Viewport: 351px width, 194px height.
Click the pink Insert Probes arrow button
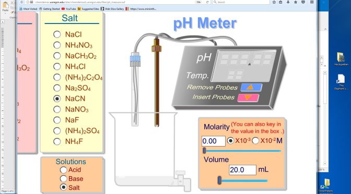tap(248, 98)
